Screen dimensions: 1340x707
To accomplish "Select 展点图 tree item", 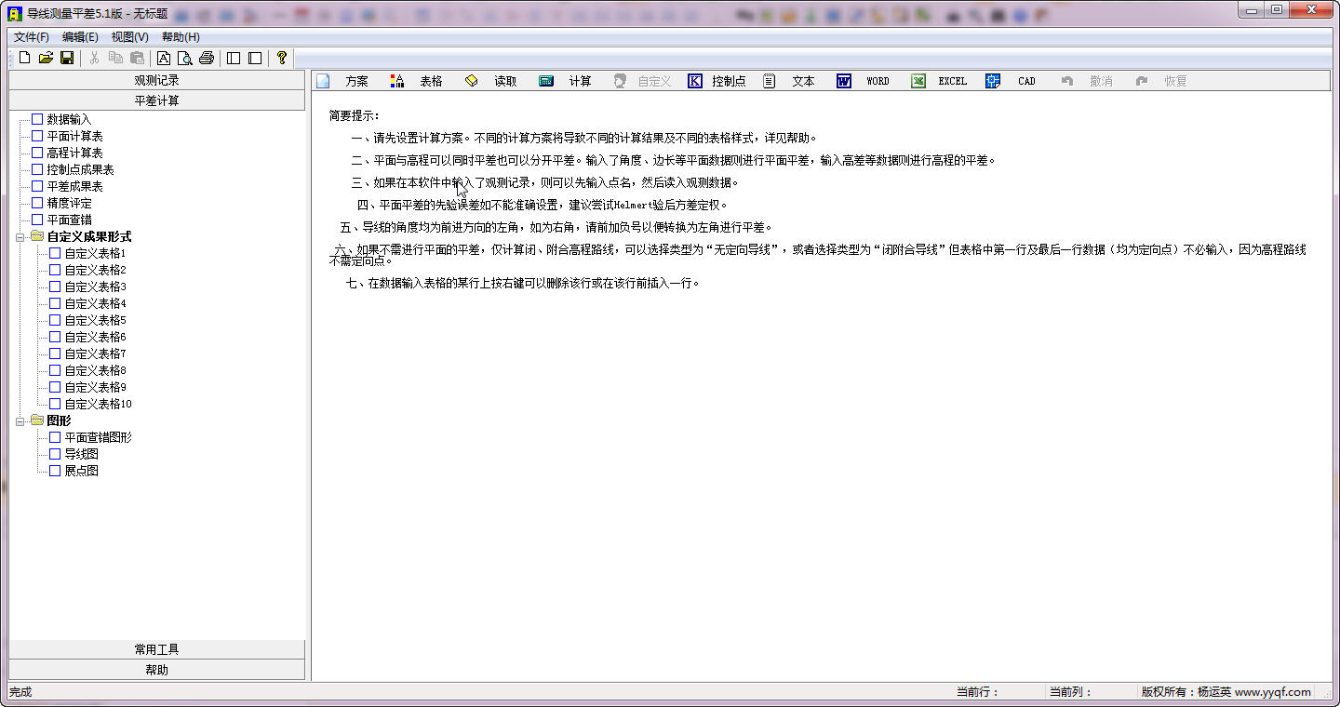I will coord(81,471).
